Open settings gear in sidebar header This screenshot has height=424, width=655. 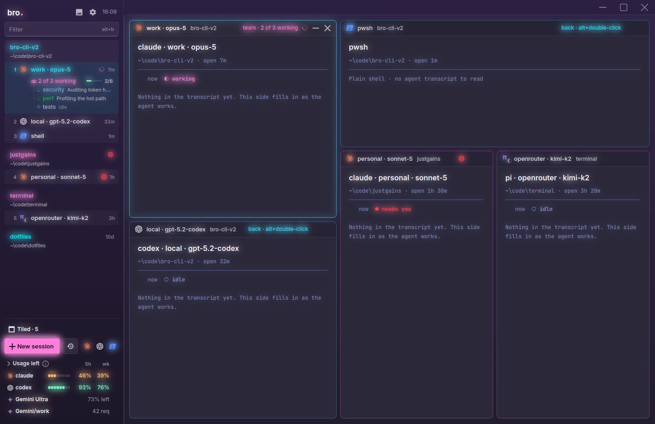coord(93,12)
